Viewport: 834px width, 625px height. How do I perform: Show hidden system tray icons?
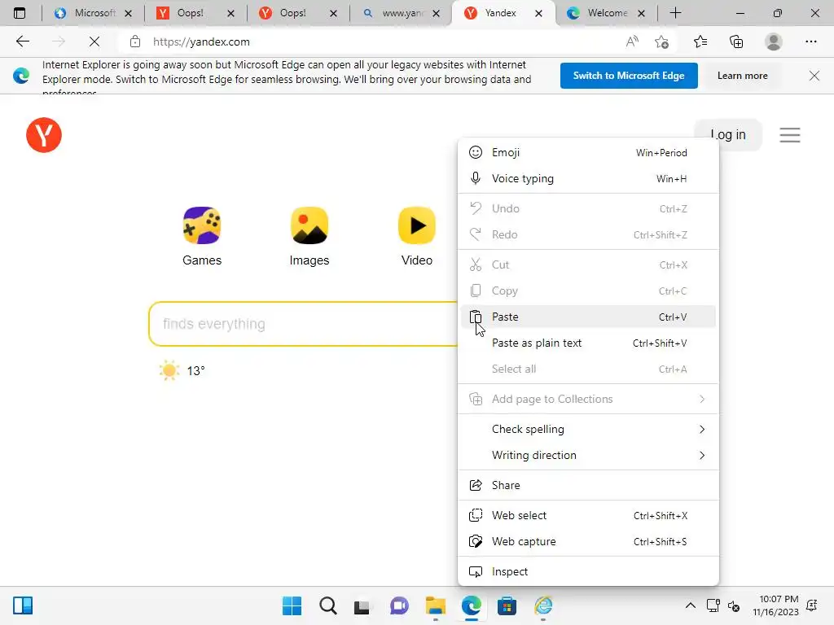click(691, 605)
